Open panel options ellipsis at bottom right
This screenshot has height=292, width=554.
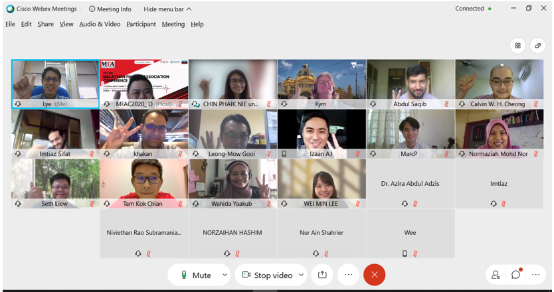(x=536, y=275)
